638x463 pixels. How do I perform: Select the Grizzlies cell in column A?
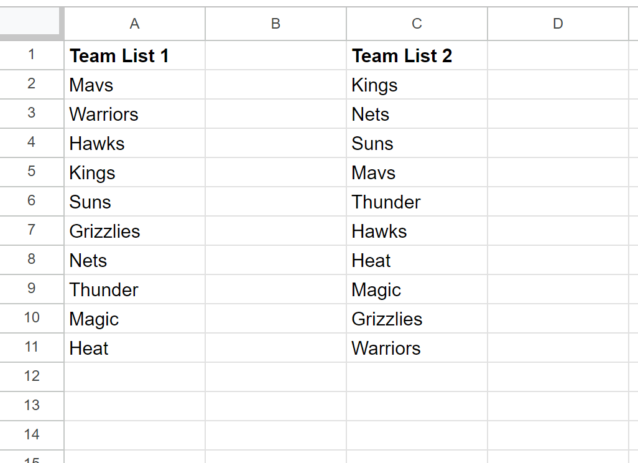pos(135,231)
